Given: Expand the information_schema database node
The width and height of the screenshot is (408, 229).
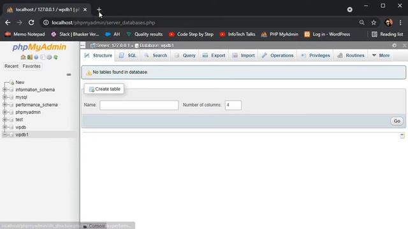Looking at the screenshot, I should pyautogui.click(x=4, y=90).
